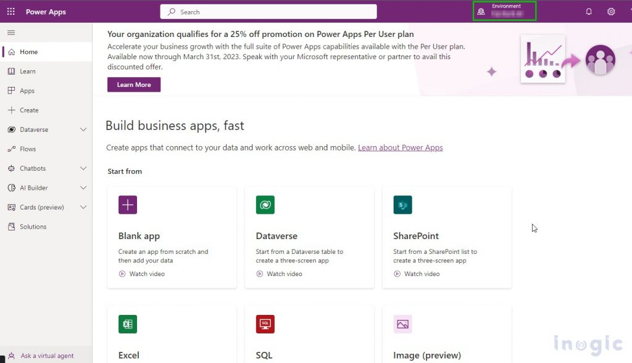Watch video for Blank app
The height and width of the screenshot is (363, 632).
(x=142, y=274)
